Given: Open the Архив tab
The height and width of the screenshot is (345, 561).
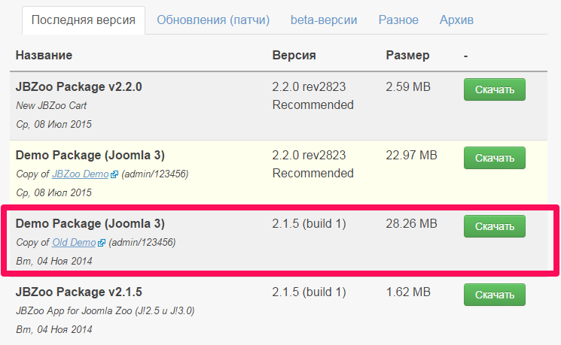Looking at the screenshot, I should click(456, 20).
